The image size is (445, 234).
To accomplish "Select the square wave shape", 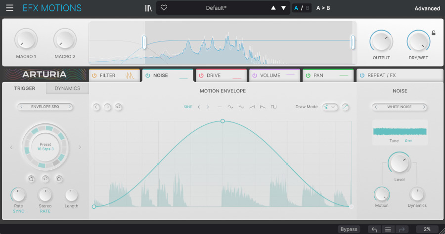I will 273,107.
